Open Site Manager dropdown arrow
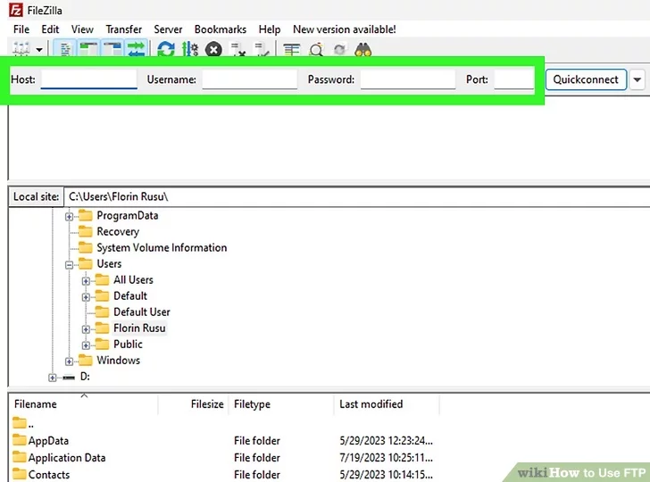Screen dimensions: 650x482 pyautogui.click(x=39, y=50)
